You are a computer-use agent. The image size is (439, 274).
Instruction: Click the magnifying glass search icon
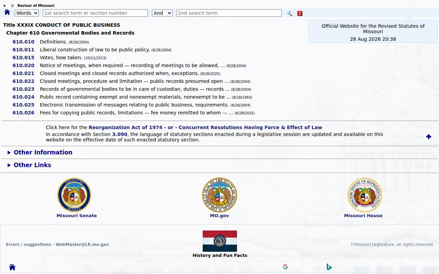pos(289,13)
